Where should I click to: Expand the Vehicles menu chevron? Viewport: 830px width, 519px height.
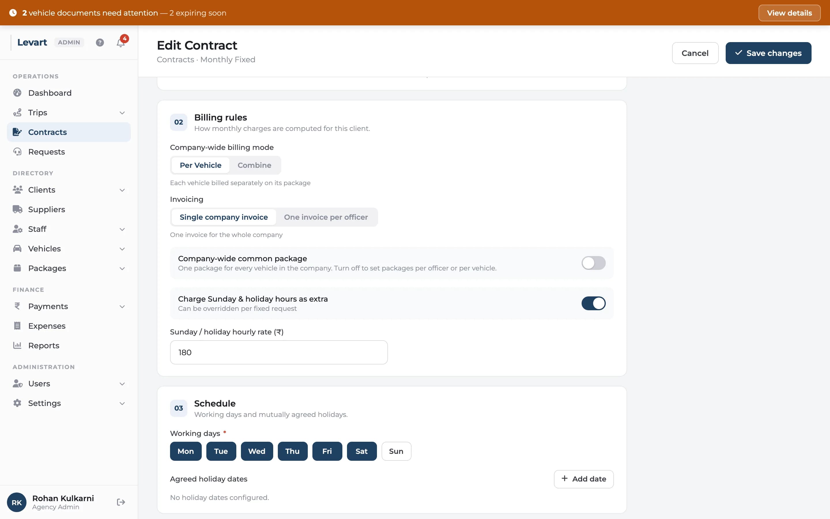(x=122, y=249)
